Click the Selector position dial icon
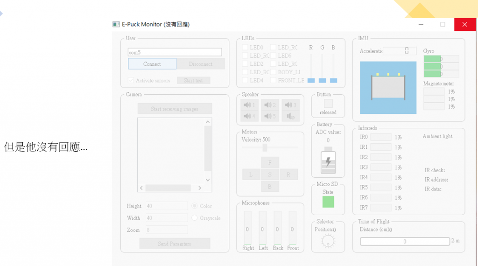 [328, 241]
